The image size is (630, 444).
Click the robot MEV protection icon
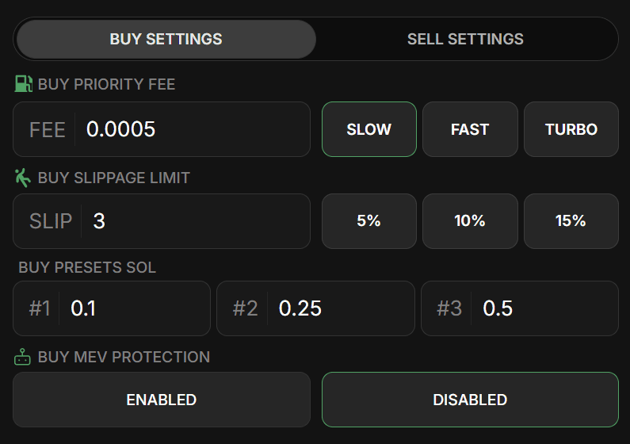click(22, 357)
